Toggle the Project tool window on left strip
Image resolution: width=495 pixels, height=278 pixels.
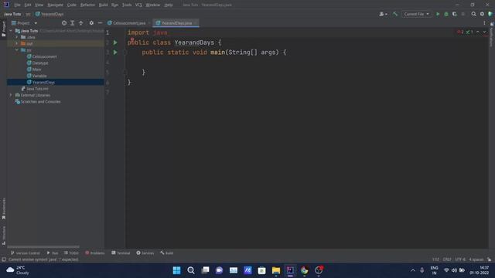4,29
